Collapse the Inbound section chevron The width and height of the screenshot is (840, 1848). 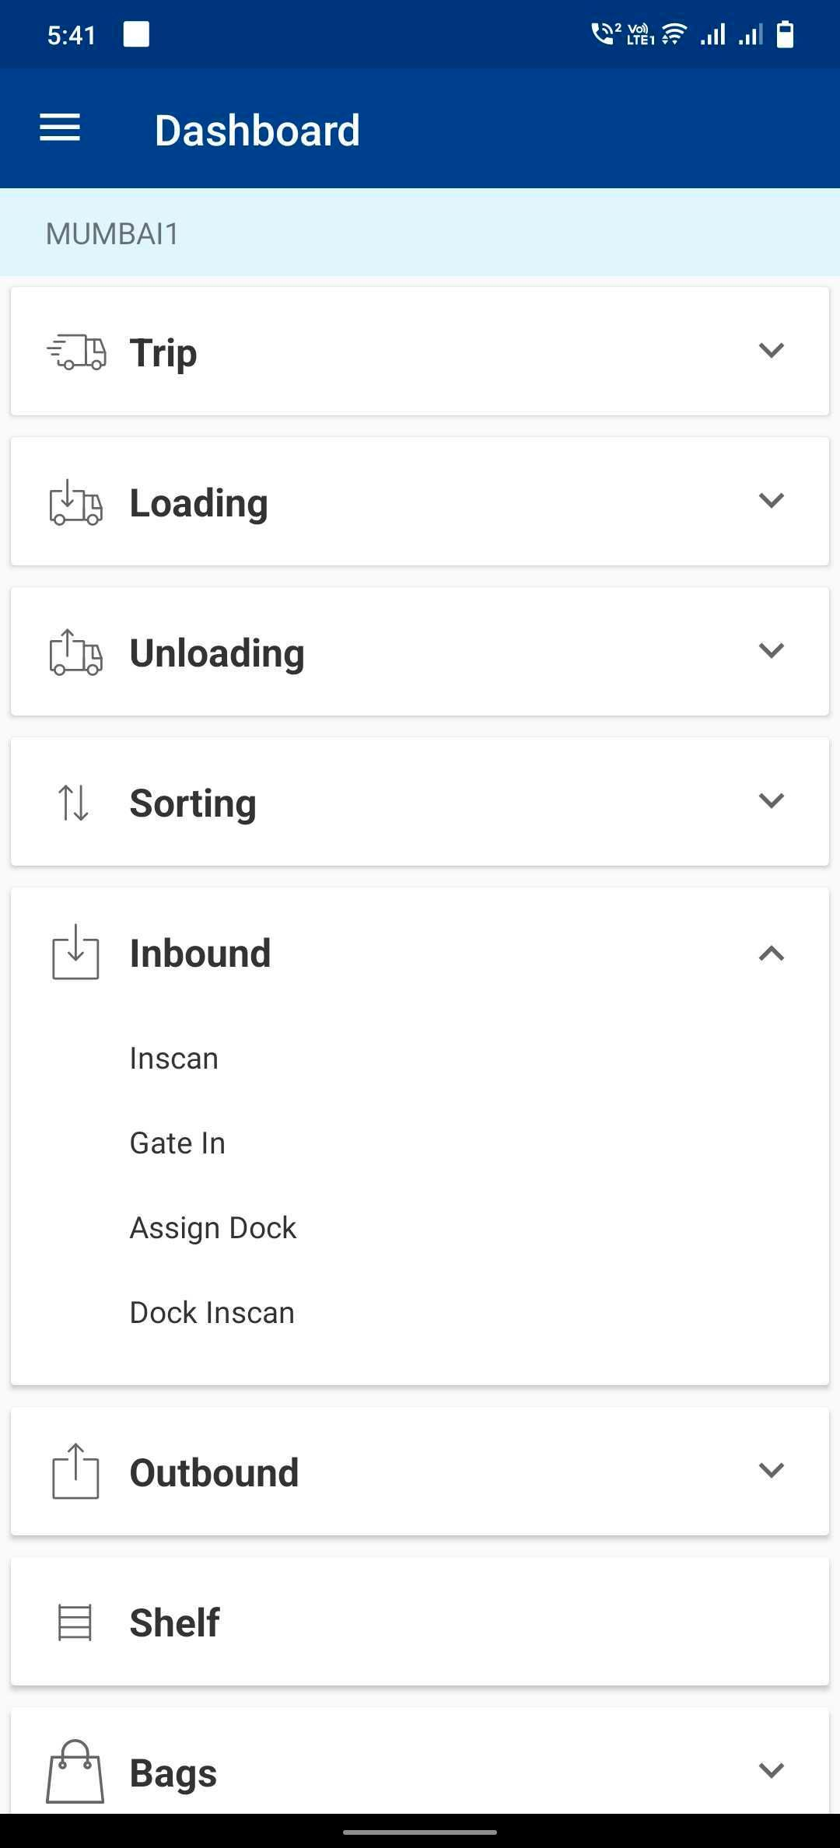pos(771,954)
